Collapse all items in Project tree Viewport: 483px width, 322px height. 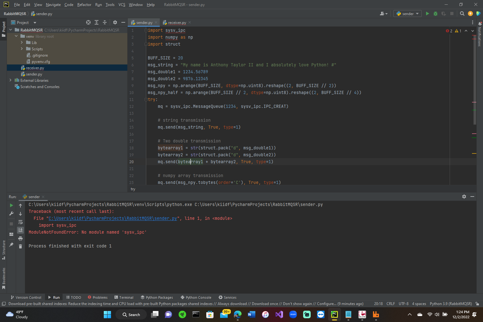pos(105,22)
